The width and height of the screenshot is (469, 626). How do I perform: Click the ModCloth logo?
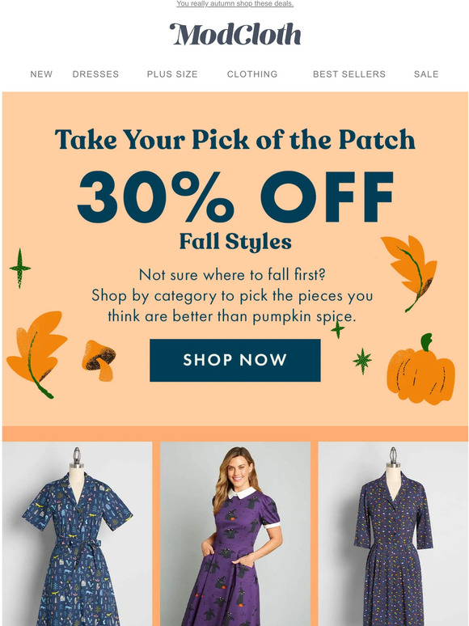[235, 34]
